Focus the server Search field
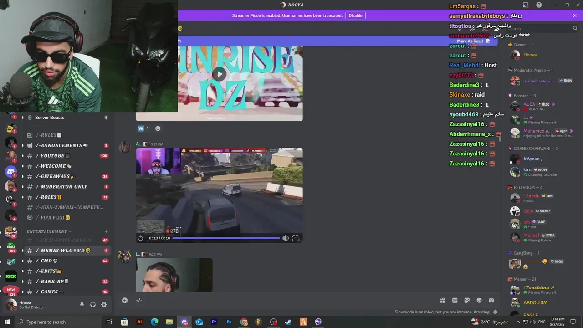 542,28
